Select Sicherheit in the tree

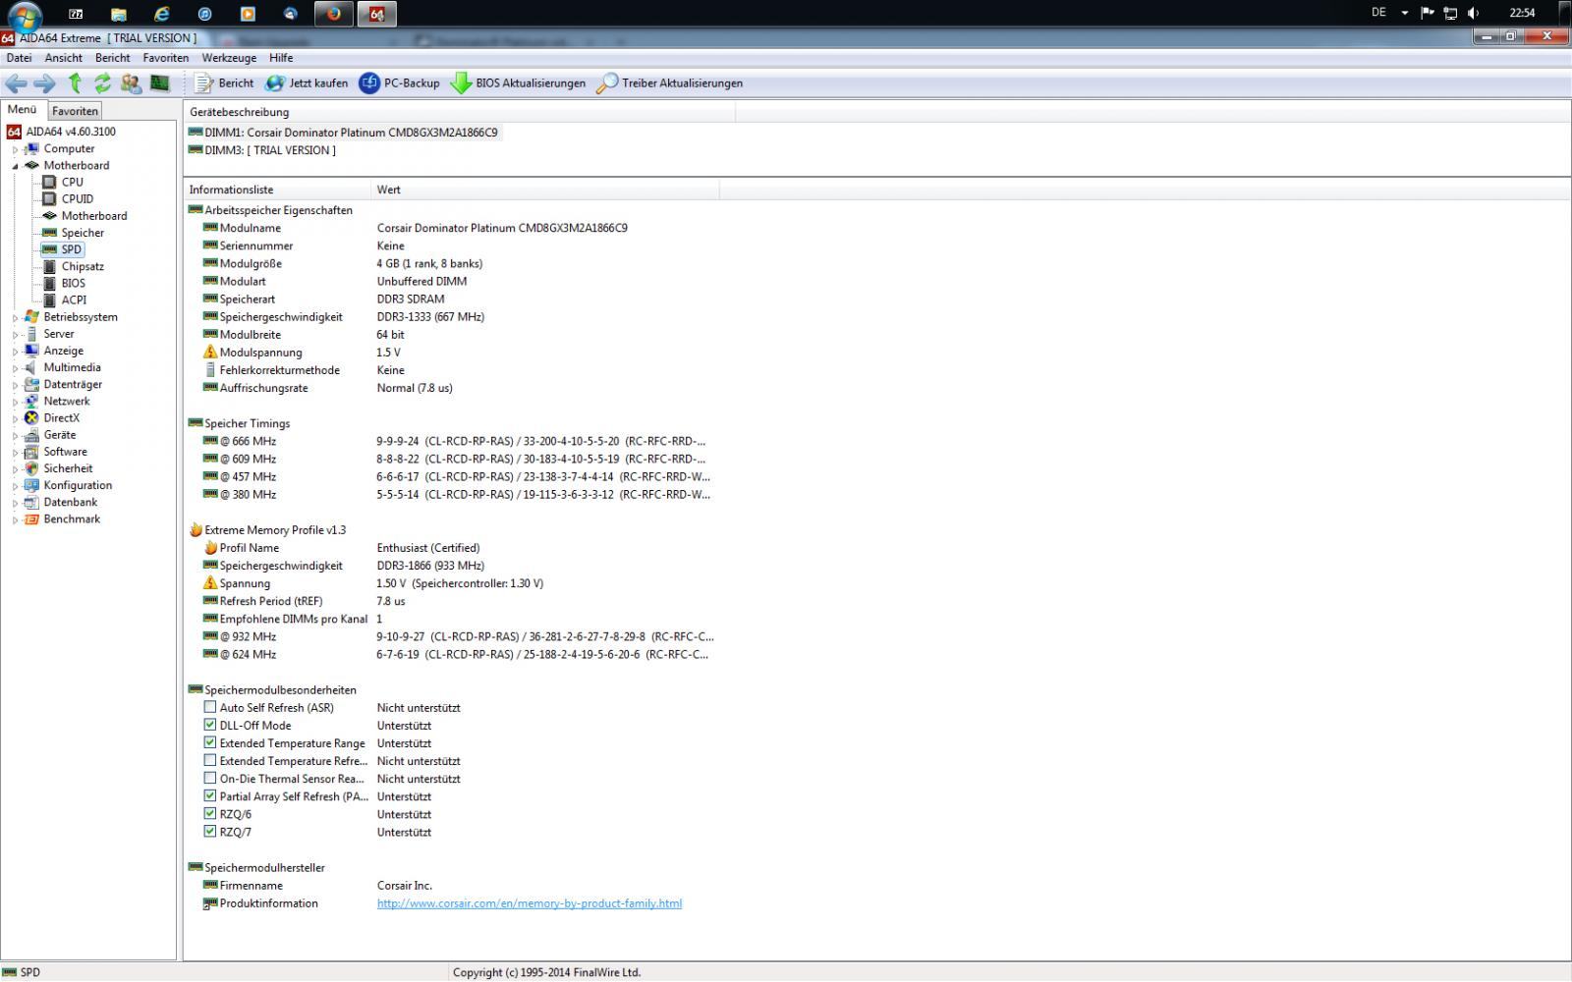click(68, 468)
